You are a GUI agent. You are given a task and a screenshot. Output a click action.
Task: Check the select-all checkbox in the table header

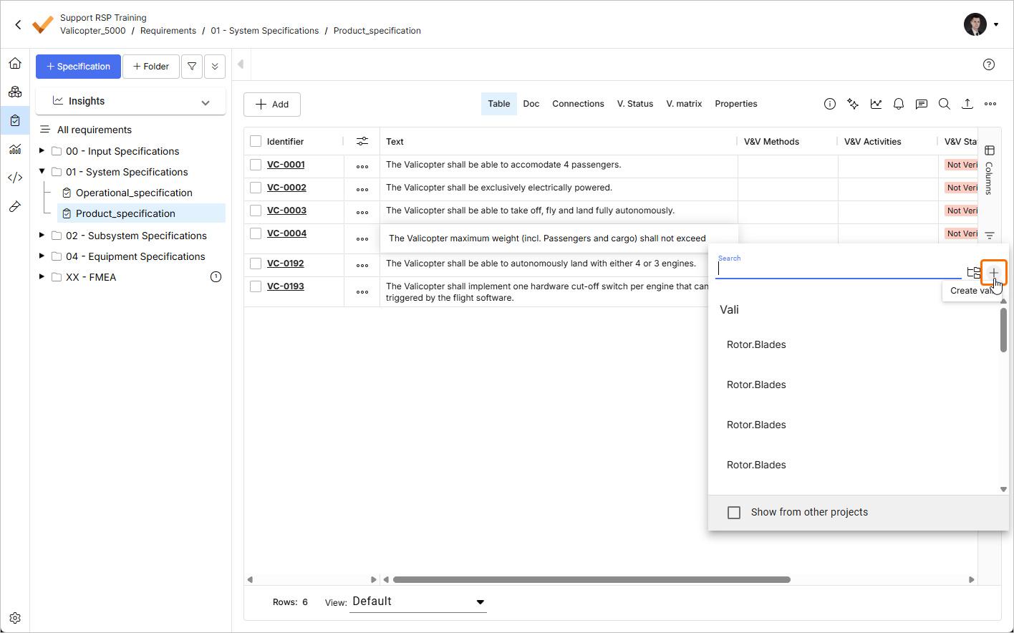point(256,141)
